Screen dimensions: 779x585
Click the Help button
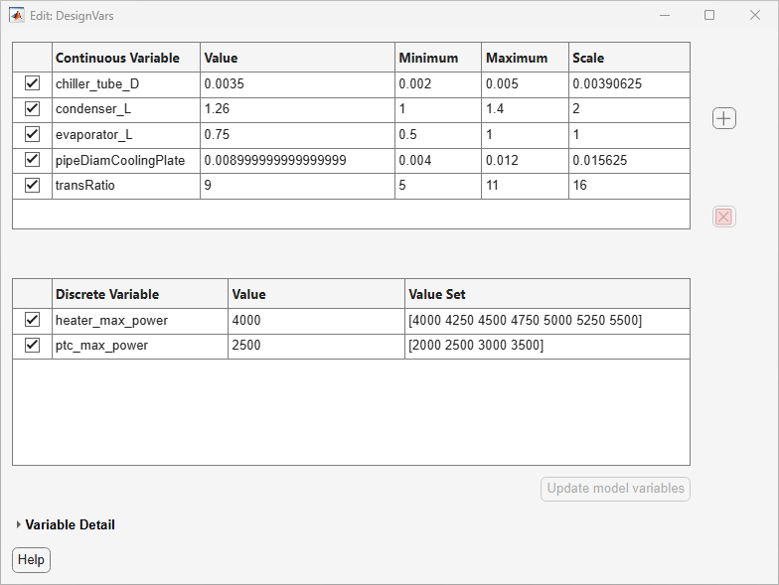(32, 560)
